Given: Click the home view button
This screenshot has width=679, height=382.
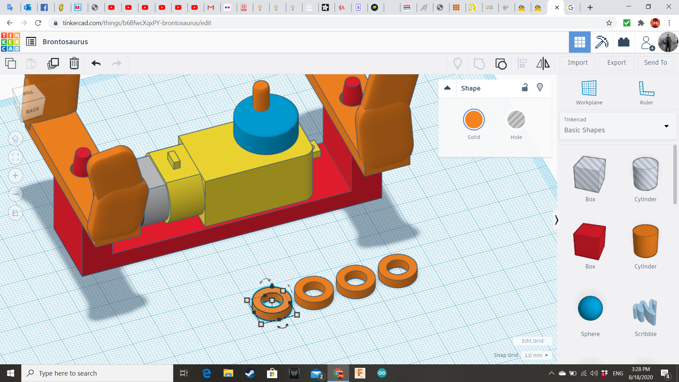Looking at the screenshot, I should point(16,138).
